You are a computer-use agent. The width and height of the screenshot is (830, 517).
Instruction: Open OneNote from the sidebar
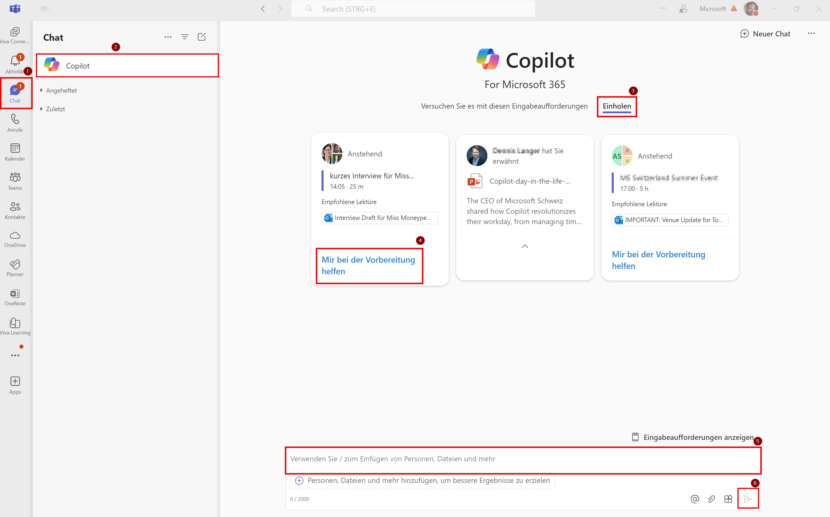click(x=15, y=296)
